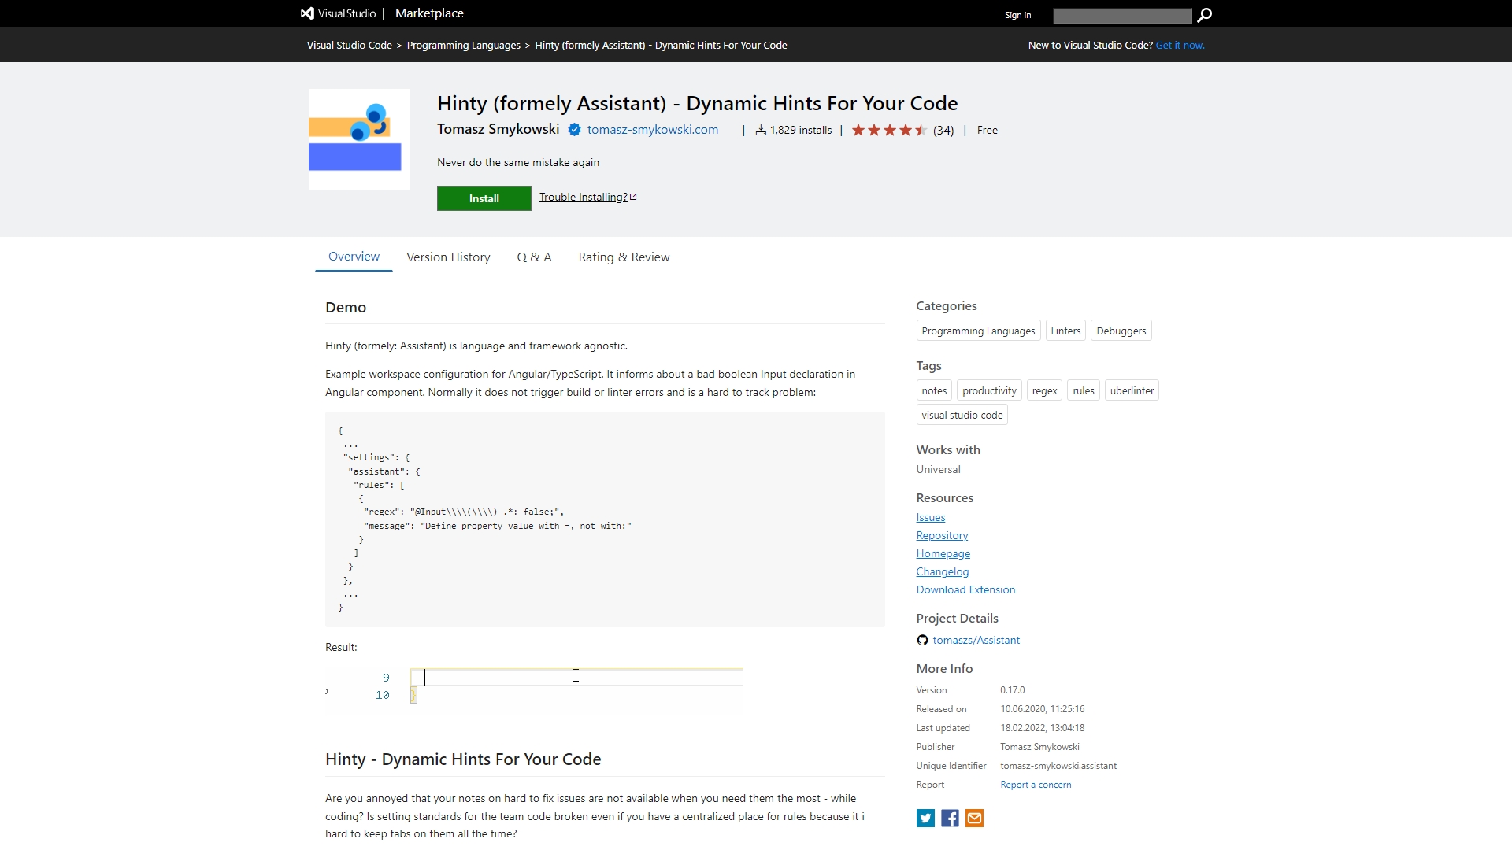
Task: Click the notes tag
Action: pos(934,391)
